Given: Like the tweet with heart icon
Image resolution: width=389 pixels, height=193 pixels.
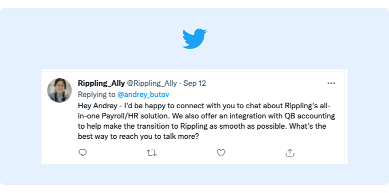Looking at the screenshot, I should coord(221,153).
